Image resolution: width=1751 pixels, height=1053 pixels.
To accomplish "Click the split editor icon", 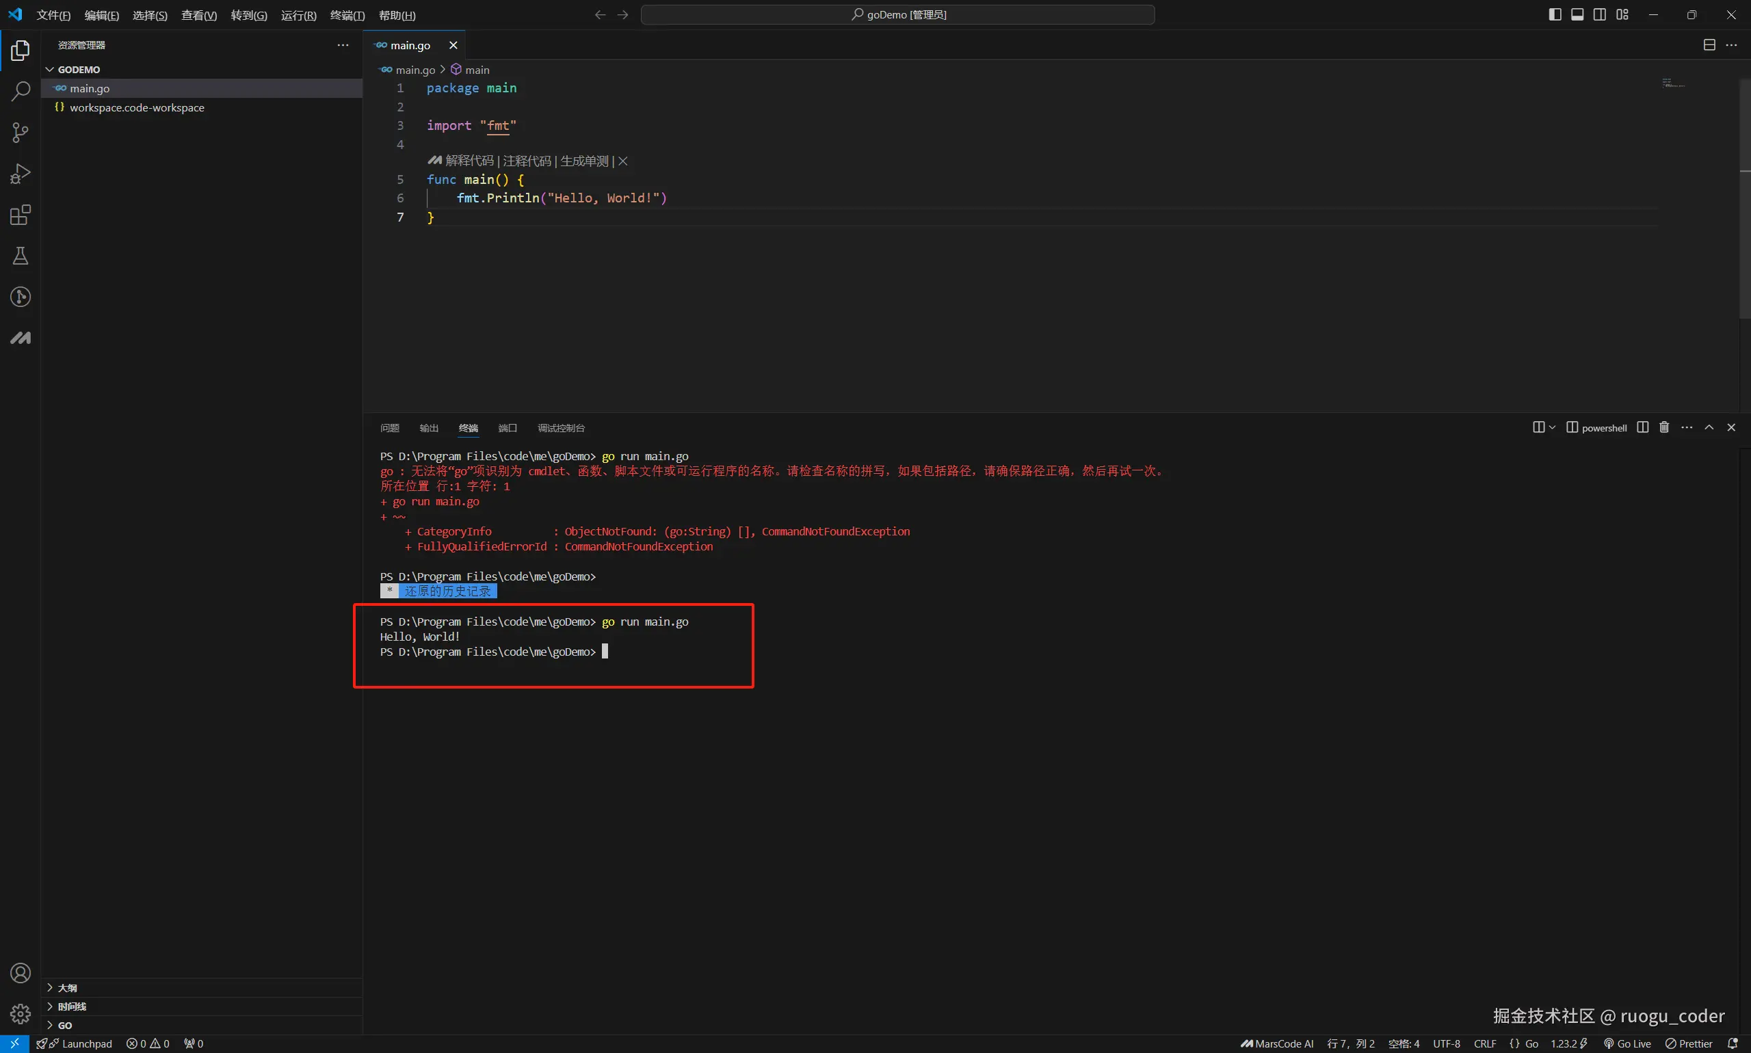I will 1709,44.
